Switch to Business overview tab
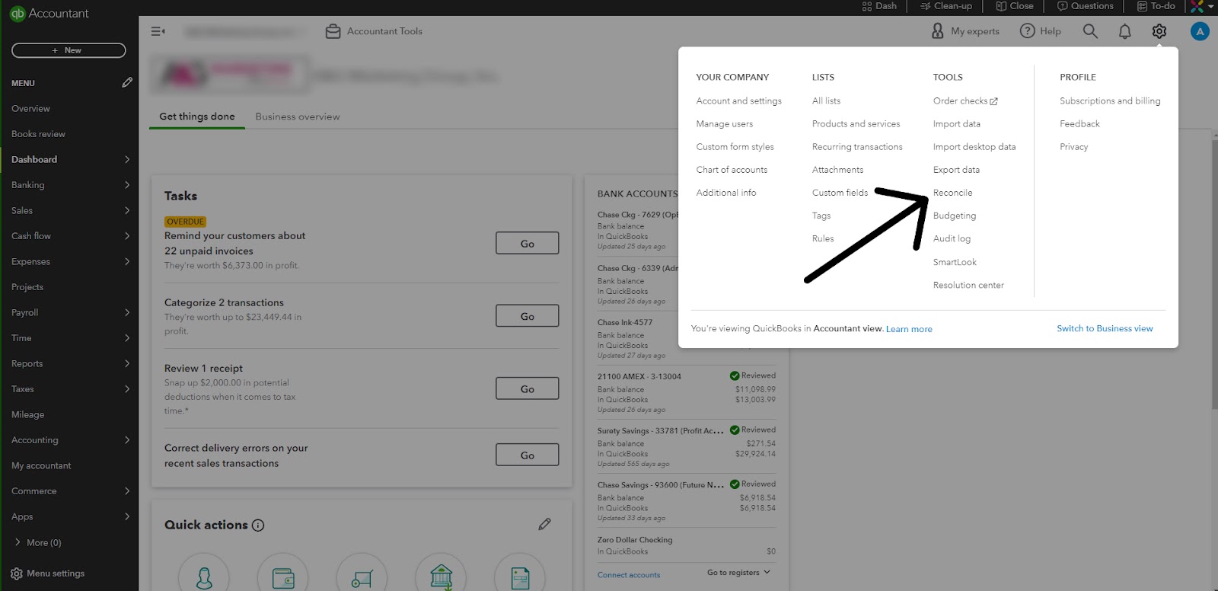Viewport: 1218px width, 591px height. coord(298,117)
